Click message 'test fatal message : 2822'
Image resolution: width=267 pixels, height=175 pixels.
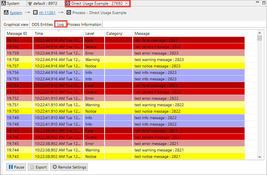[156, 86]
